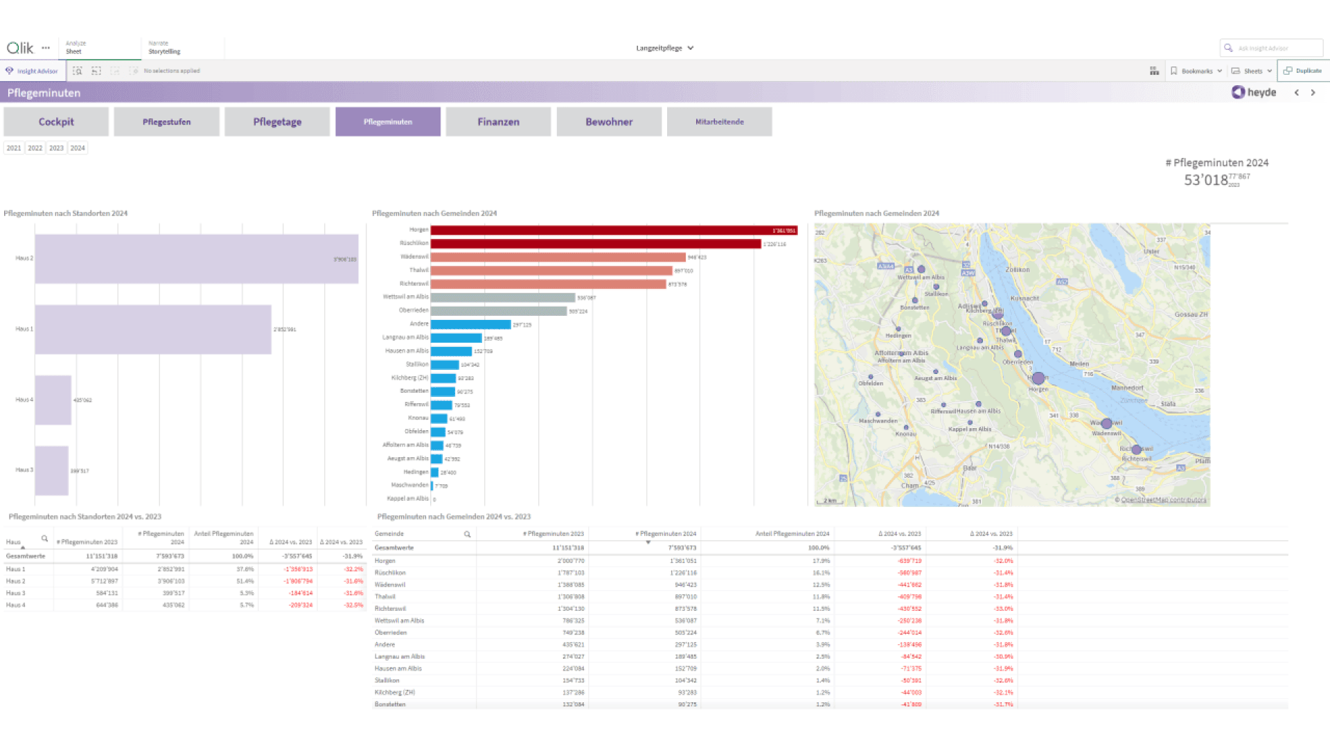Expand the Langzeitpflege app dropdown

[x=665, y=48]
